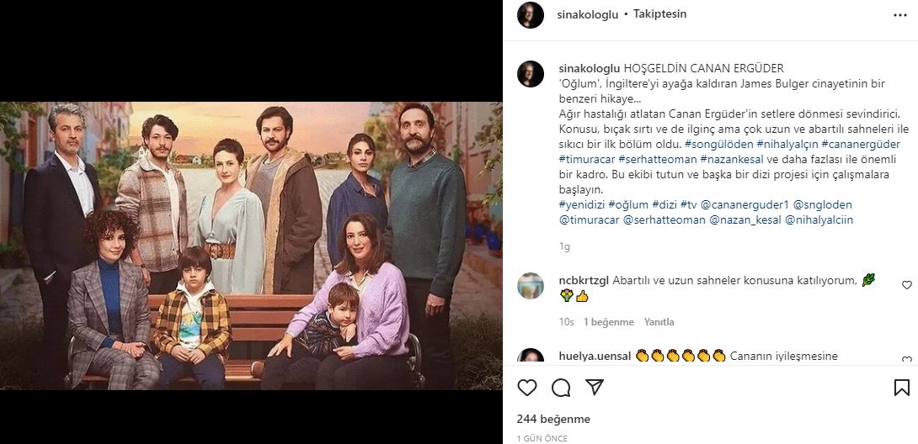This screenshot has width=918, height=444.
Task: Open #songülöden hashtag link
Action: click(x=719, y=144)
